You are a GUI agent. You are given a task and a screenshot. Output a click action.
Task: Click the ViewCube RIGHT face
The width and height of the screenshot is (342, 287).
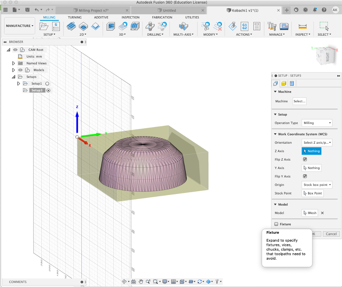click(327, 58)
